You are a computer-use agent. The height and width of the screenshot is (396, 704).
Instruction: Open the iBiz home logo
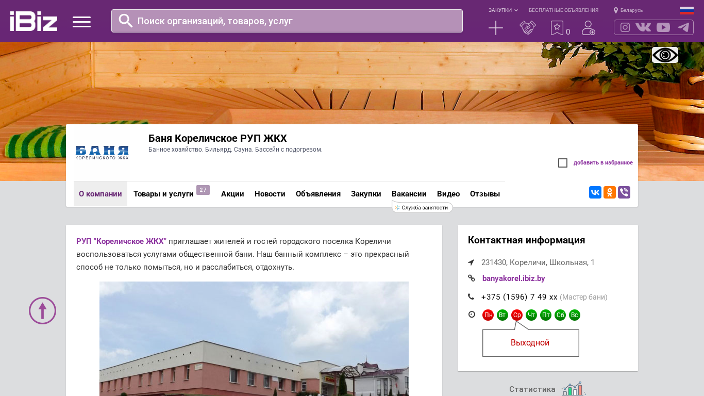[x=33, y=21]
